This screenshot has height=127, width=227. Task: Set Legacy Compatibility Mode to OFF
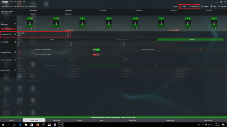(94, 55)
